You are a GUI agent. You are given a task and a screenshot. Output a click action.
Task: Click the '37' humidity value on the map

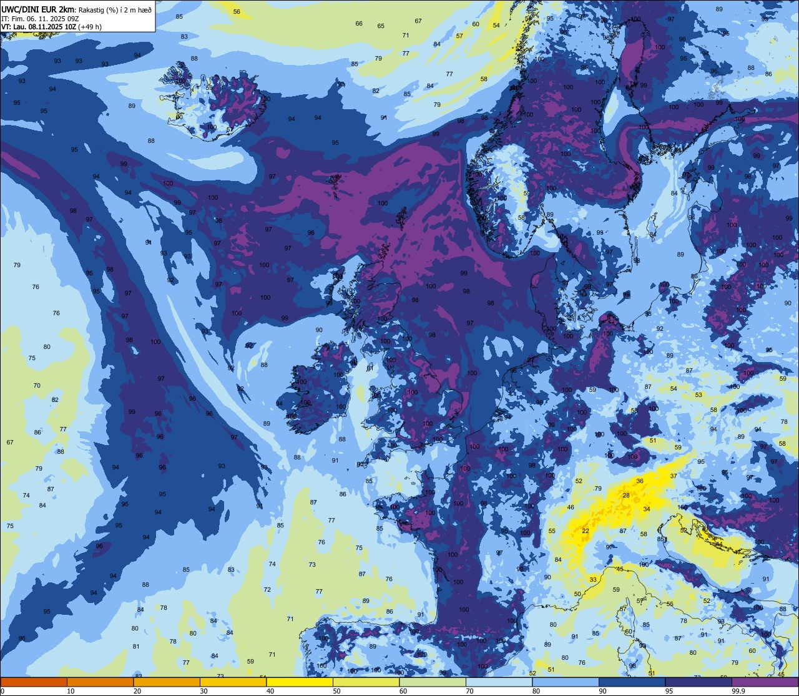click(x=674, y=476)
